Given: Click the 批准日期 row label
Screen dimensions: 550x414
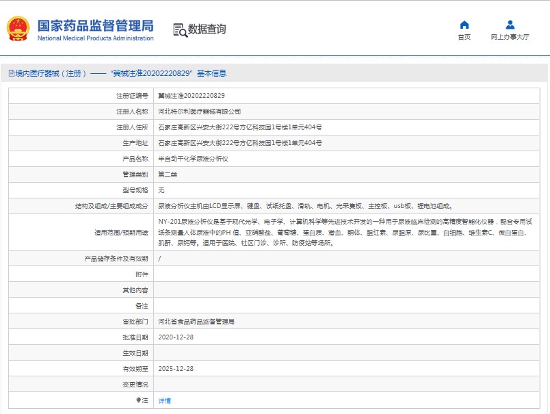Looking at the screenshot, I should pyautogui.click(x=135, y=337).
